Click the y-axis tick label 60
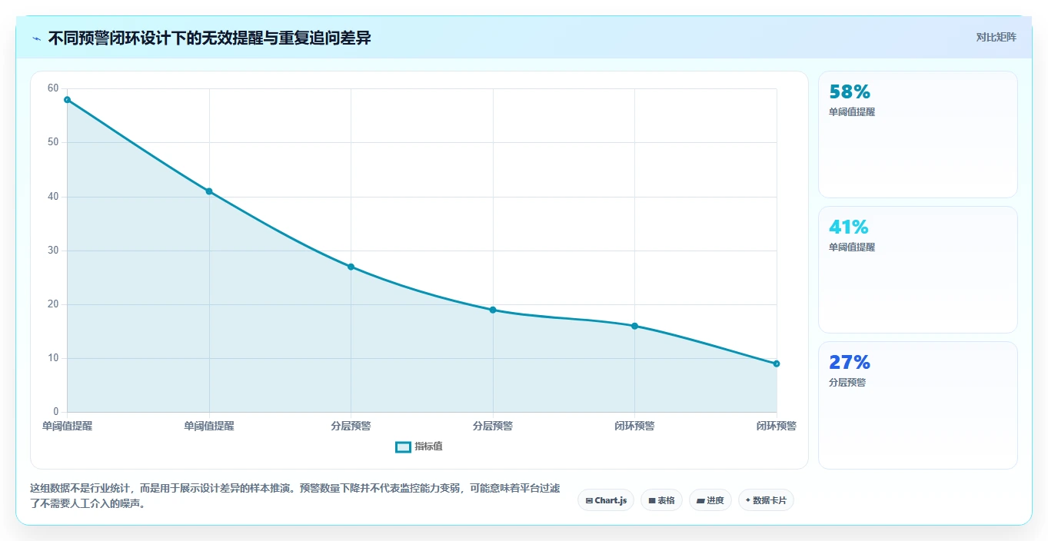This screenshot has width=1048, height=541. (53, 88)
